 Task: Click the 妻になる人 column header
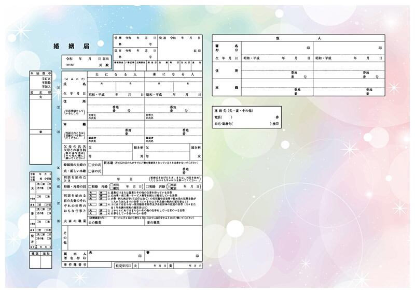[x=173, y=75]
